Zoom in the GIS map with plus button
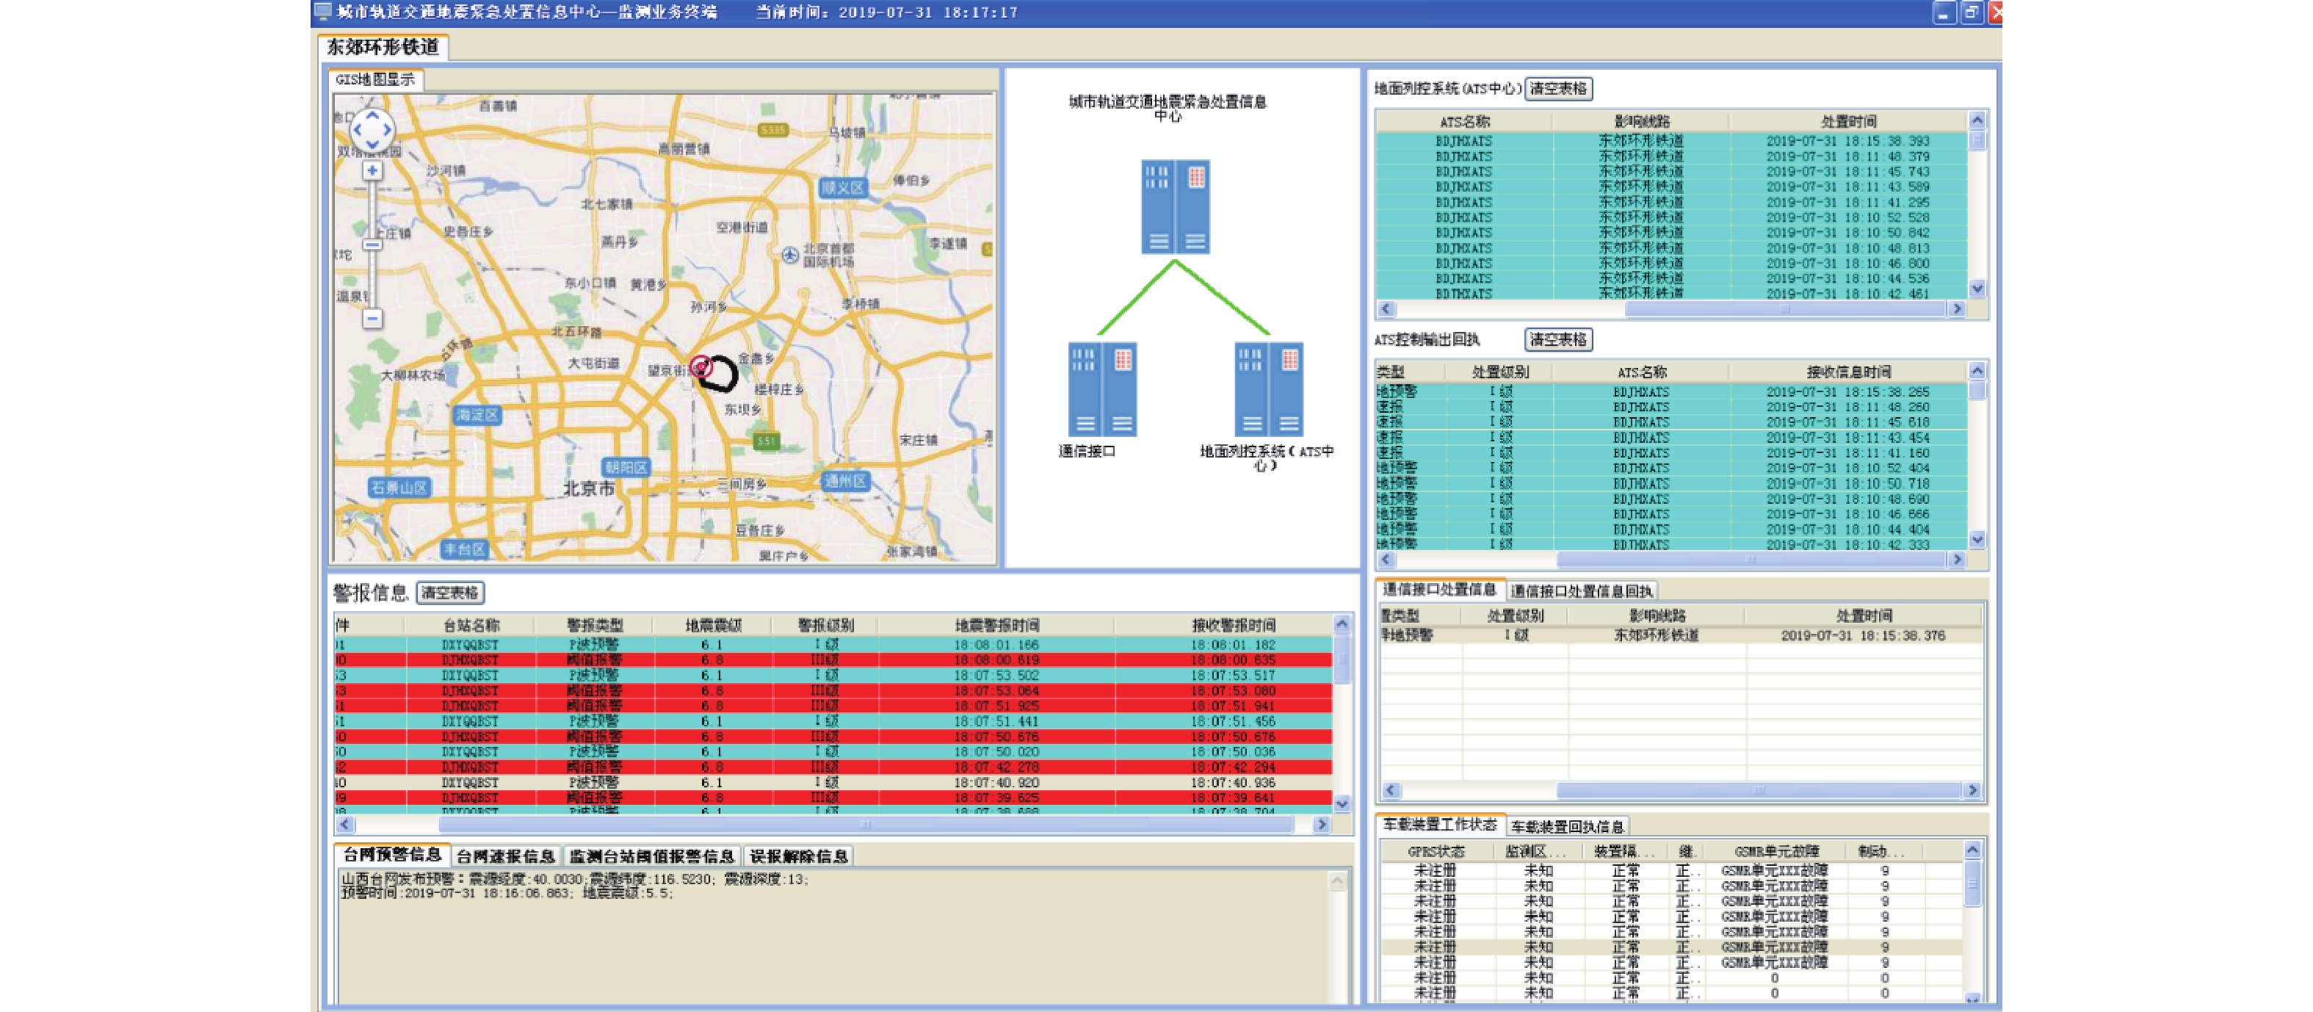This screenshot has width=2313, height=1012. [x=372, y=170]
